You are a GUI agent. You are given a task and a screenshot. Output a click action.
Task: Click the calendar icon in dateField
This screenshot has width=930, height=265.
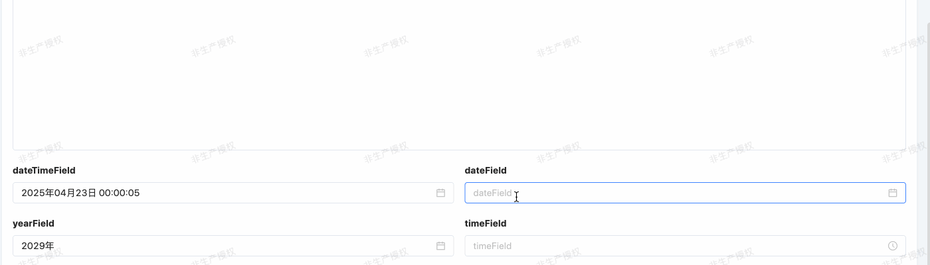(x=892, y=193)
